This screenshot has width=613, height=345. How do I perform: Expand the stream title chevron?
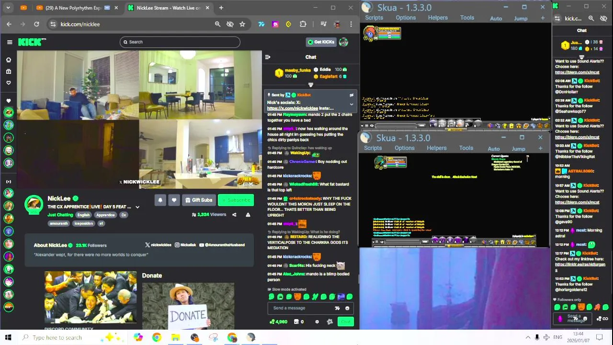pyautogui.click(x=137, y=207)
